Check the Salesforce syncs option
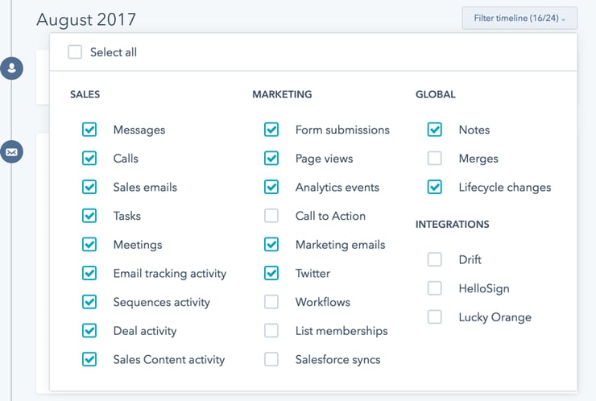The image size is (596, 401). pos(271,360)
